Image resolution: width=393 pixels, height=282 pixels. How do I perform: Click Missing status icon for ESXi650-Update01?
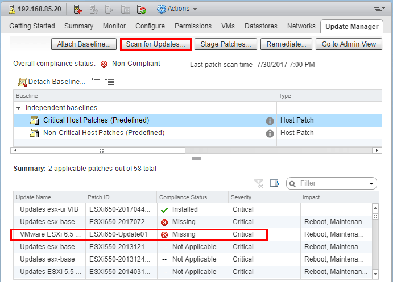click(x=164, y=235)
